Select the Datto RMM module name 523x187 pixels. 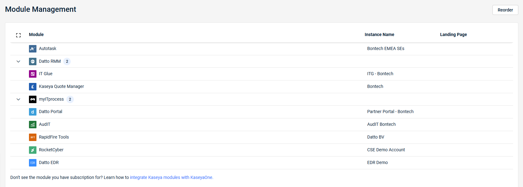[50, 61]
